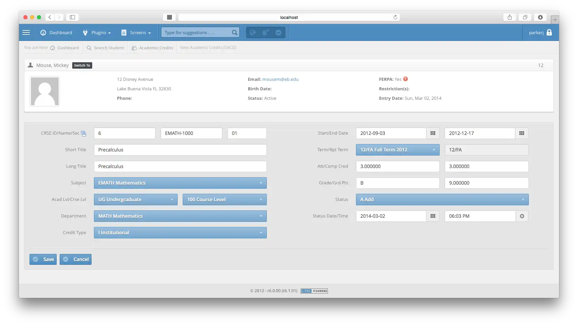This screenshot has width=578, height=325.
Task: Click the Grade field containing B
Action: (x=397, y=183)
